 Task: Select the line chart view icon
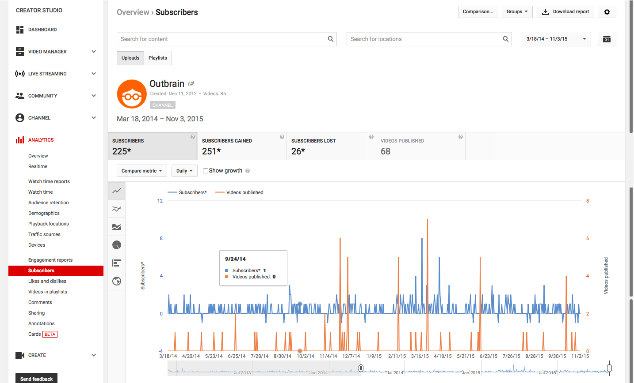tap(117, 191)
